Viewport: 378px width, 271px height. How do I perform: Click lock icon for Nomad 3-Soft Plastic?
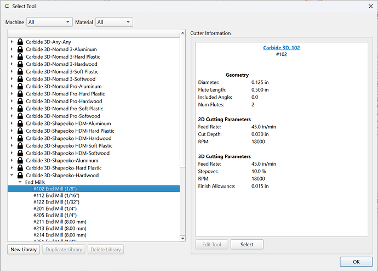click(20, 71)
